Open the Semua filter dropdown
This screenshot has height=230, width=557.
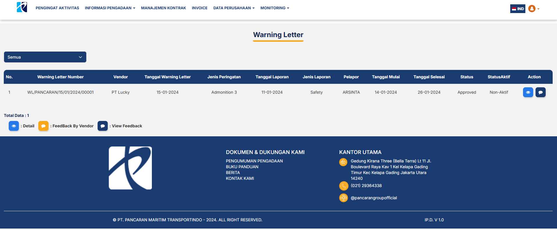tap(45, 57)
